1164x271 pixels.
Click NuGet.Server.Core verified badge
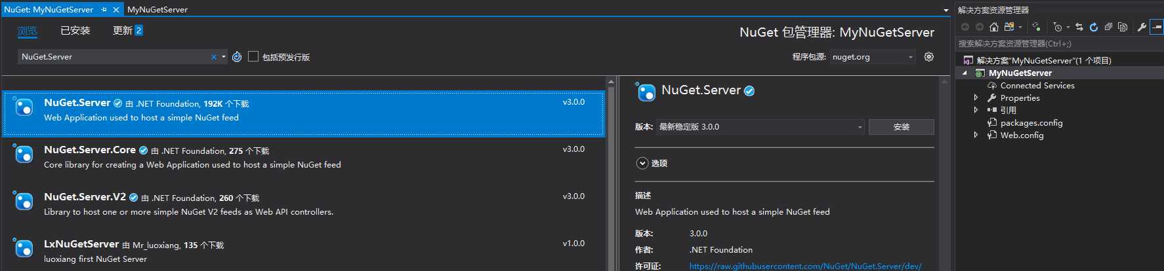(143, 151)
